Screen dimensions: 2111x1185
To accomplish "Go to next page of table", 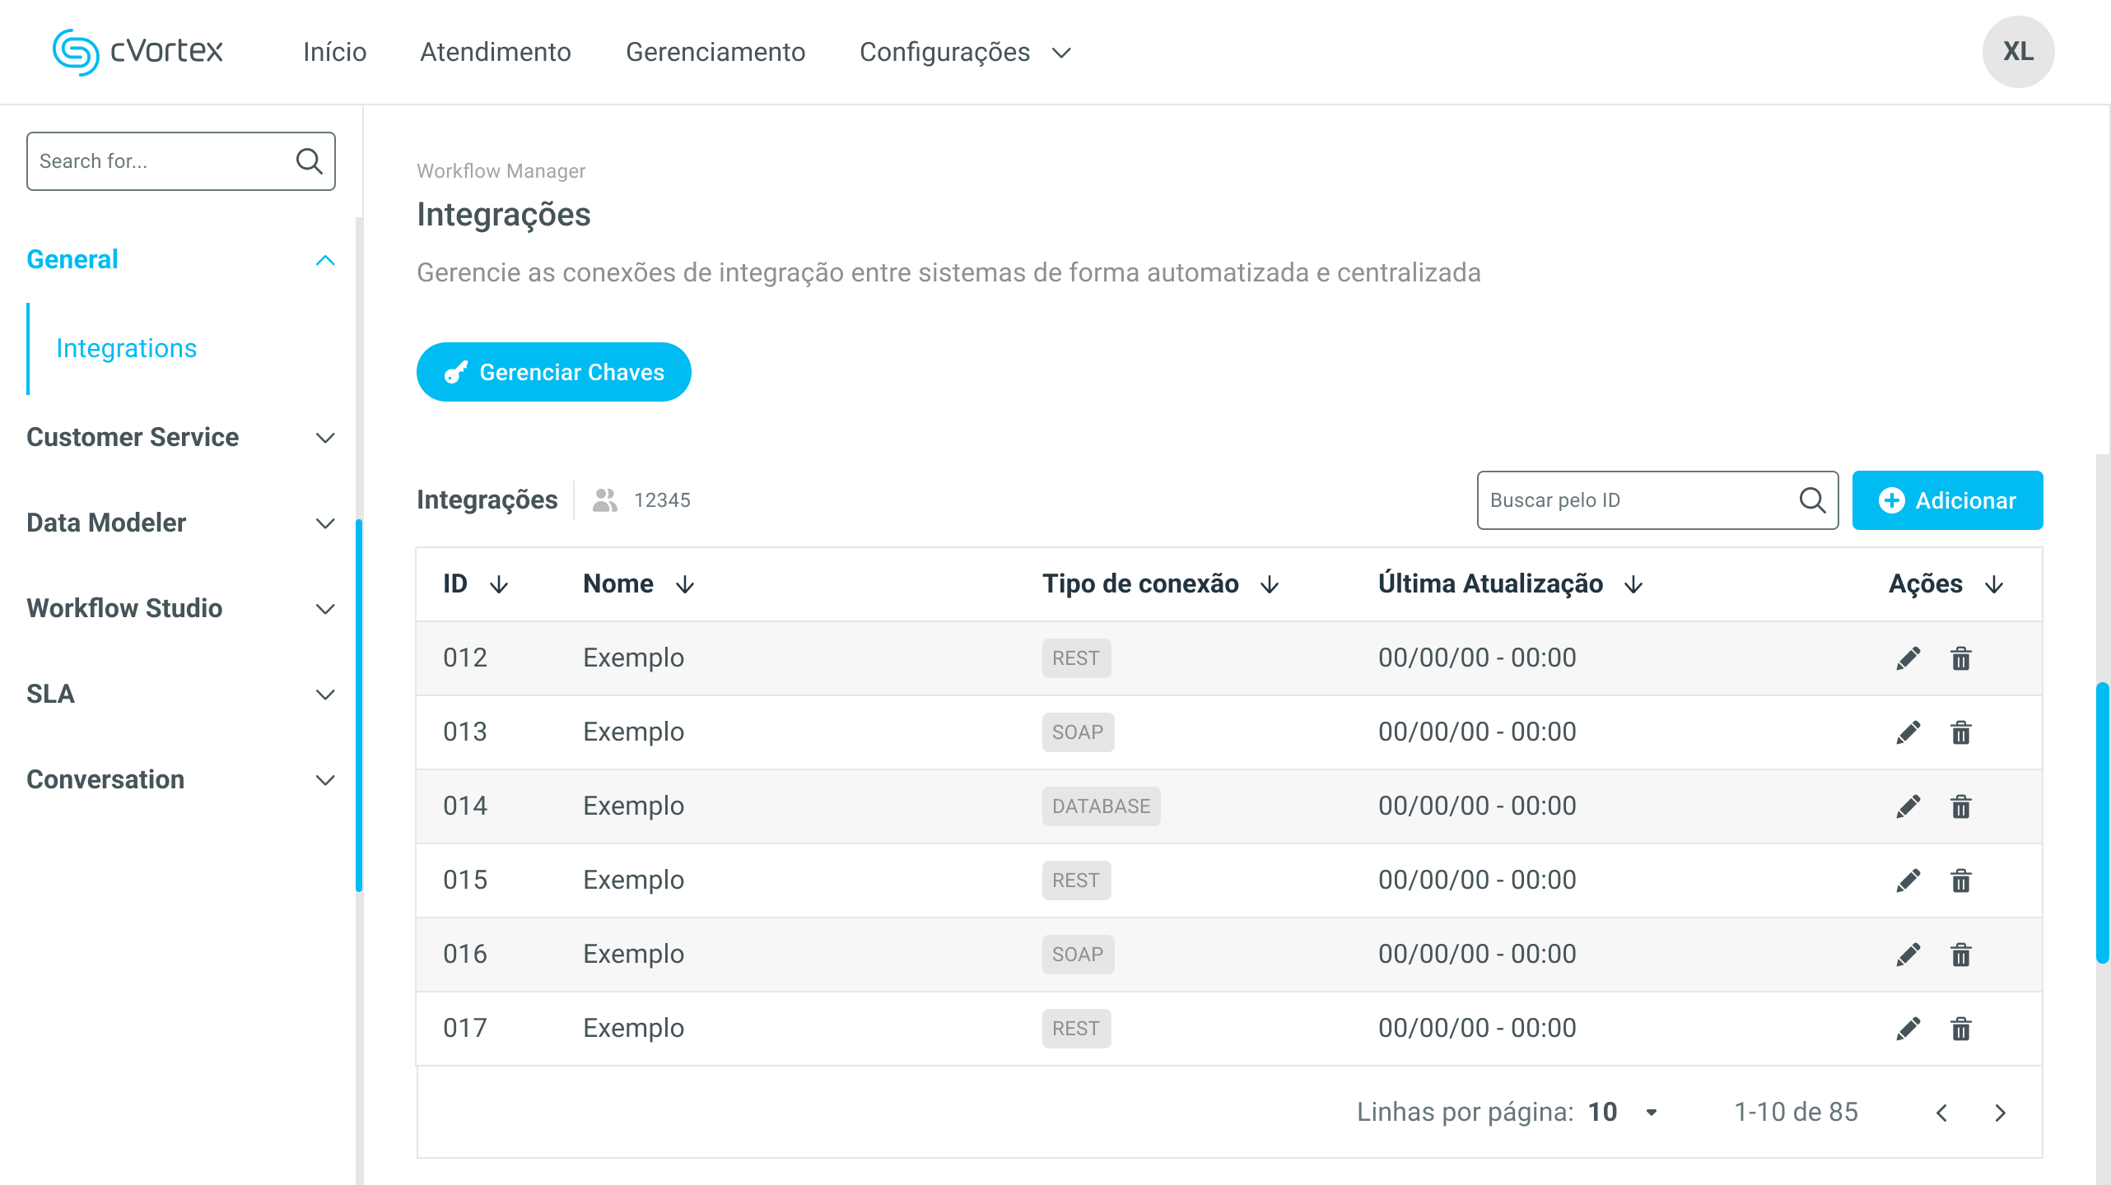I will [x=2001, y=1113].
